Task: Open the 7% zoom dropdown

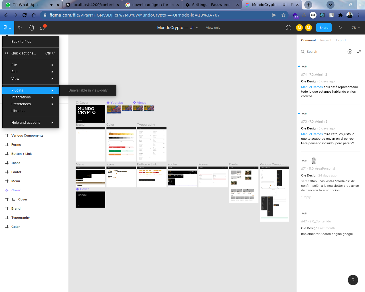Action: tap(356, 28)
